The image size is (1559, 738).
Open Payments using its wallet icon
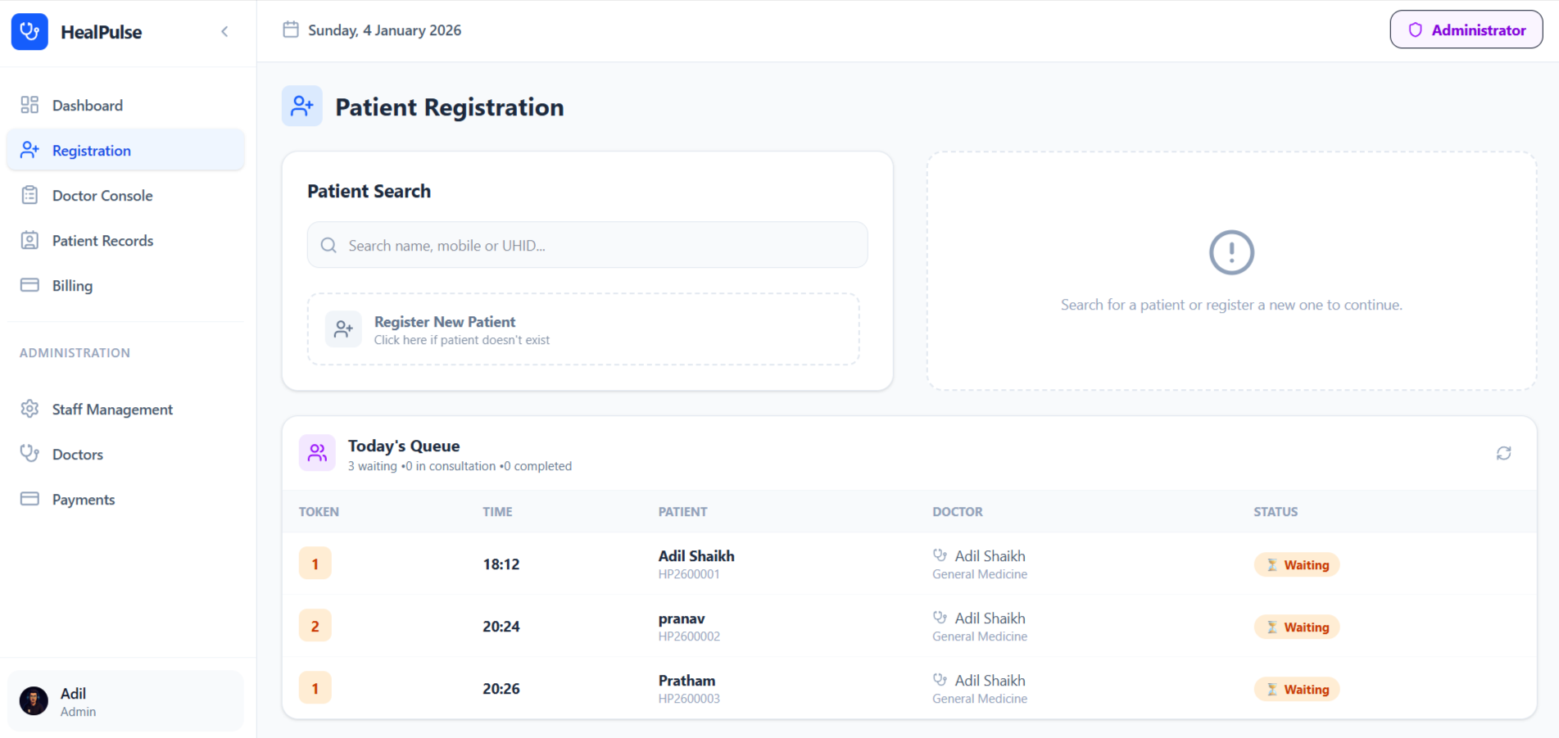pyautogui.click(x=30, y=499)
